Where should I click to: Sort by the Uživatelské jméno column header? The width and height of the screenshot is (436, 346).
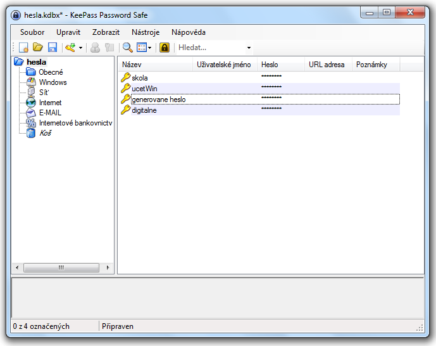(225, 65)
